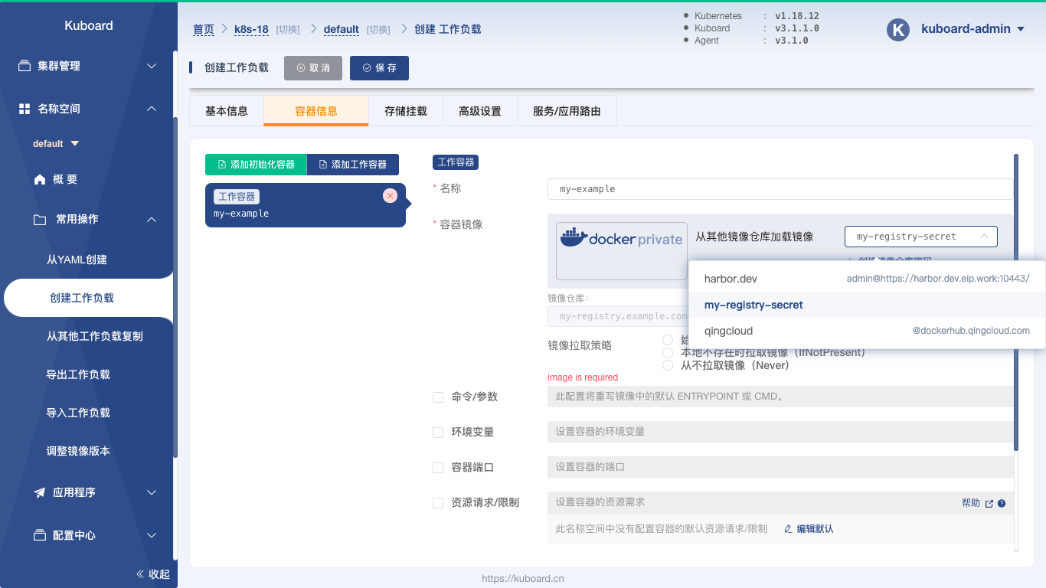The width and height of the screenshot is (1046, 588).
Task: Click 添加初始化容器 button
Action: [256, 164]
